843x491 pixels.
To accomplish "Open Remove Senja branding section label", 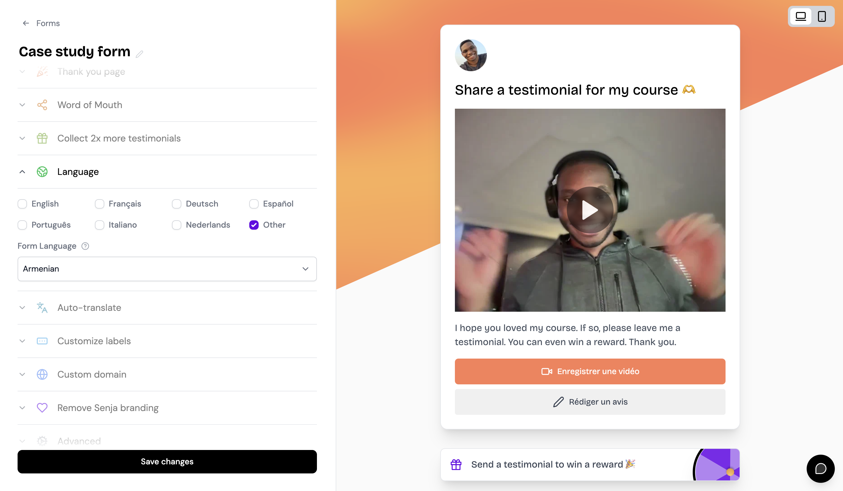I will 108,408.
